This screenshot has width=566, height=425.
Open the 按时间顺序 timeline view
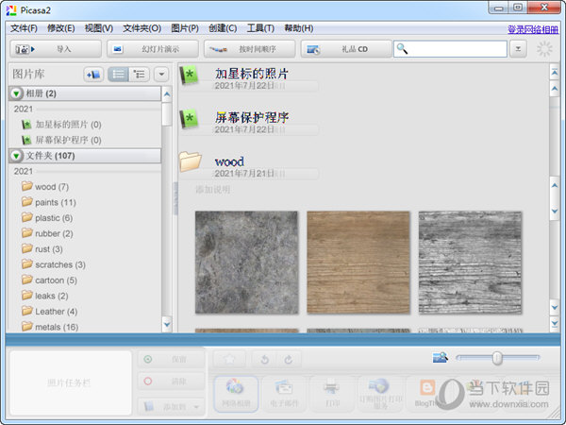click(x=248, y=48)
